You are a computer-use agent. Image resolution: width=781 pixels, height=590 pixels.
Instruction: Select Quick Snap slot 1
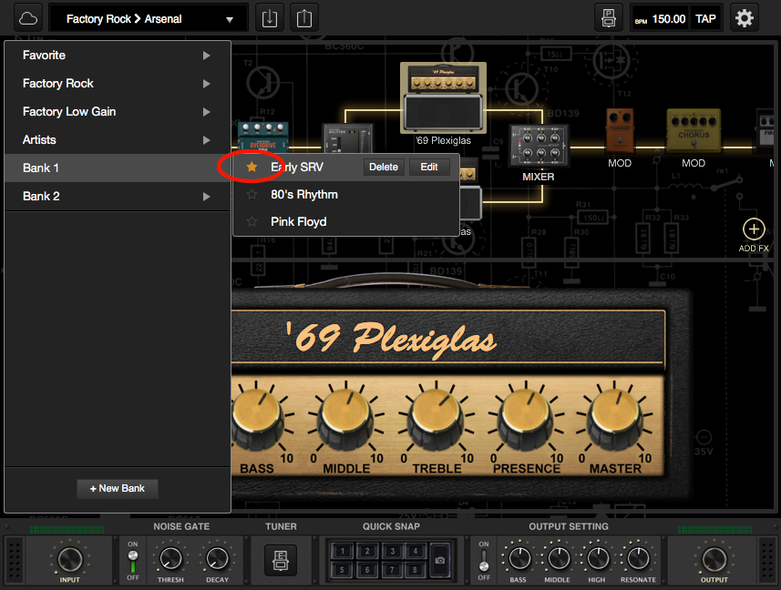point(342,551)
